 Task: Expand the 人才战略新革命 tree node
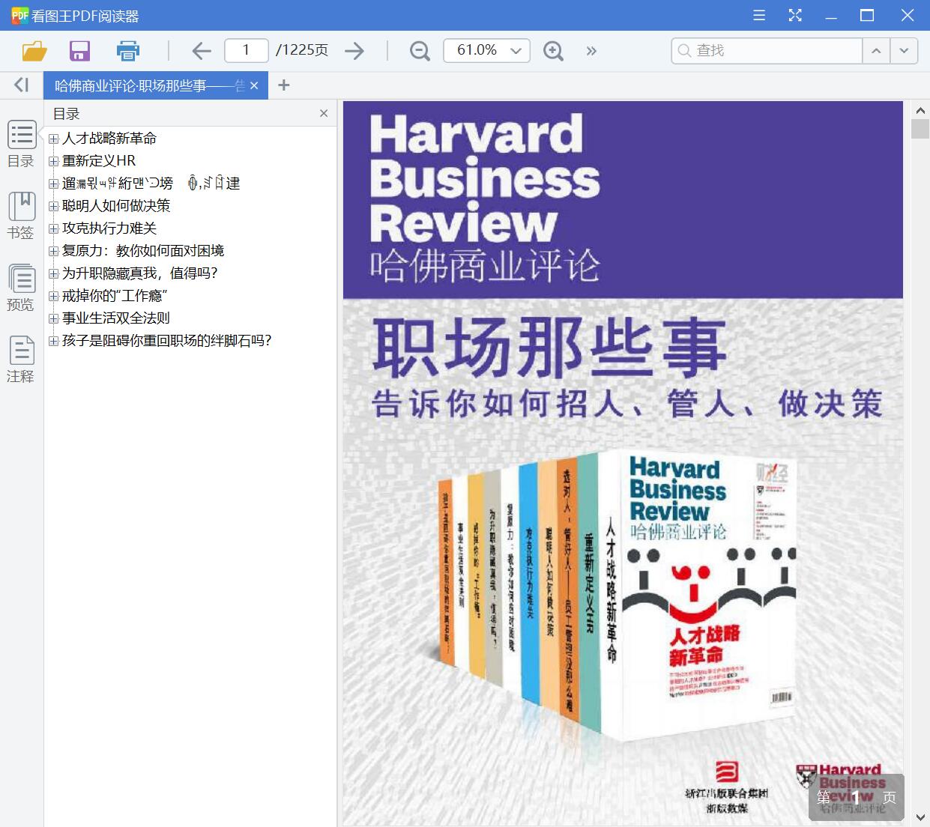click(54, 139)
